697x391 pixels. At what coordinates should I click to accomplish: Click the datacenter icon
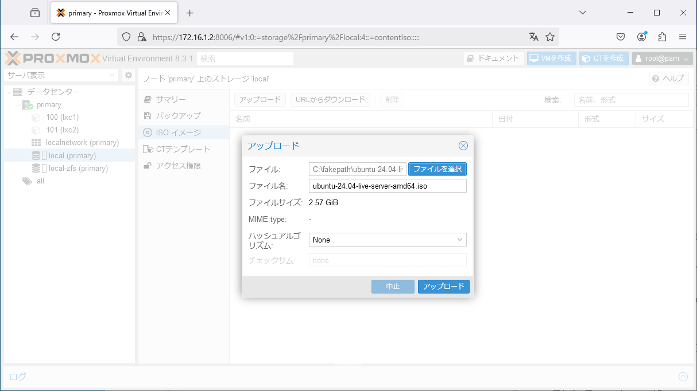[x=18, y=92]
